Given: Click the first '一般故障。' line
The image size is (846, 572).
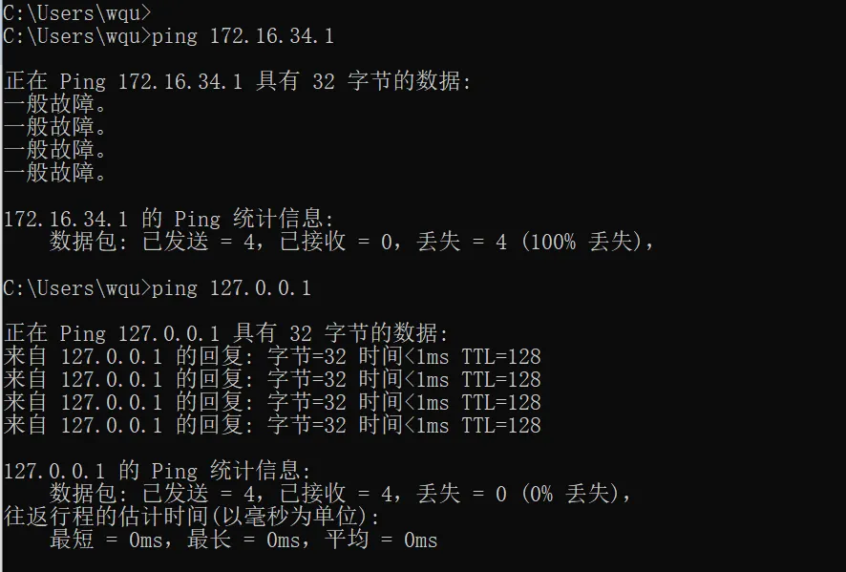Looking at the screenshot, I should (55, 104).
